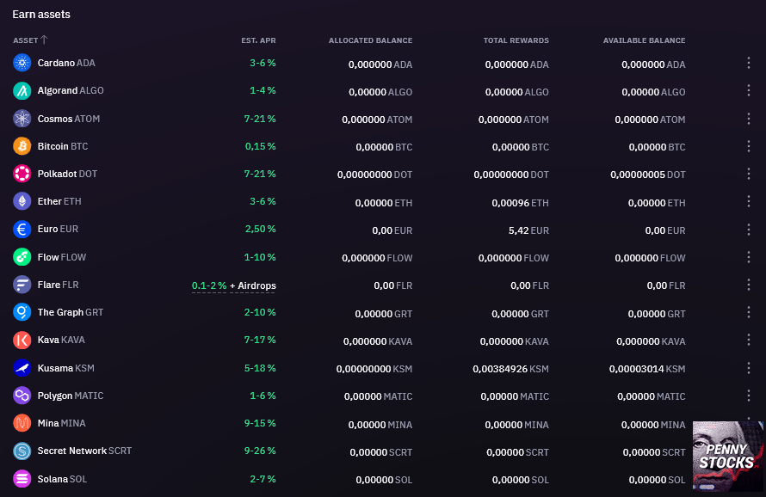Select the Algorand ALGO logo
Viewport: 766px width, 497px height.
click(21, 90)
